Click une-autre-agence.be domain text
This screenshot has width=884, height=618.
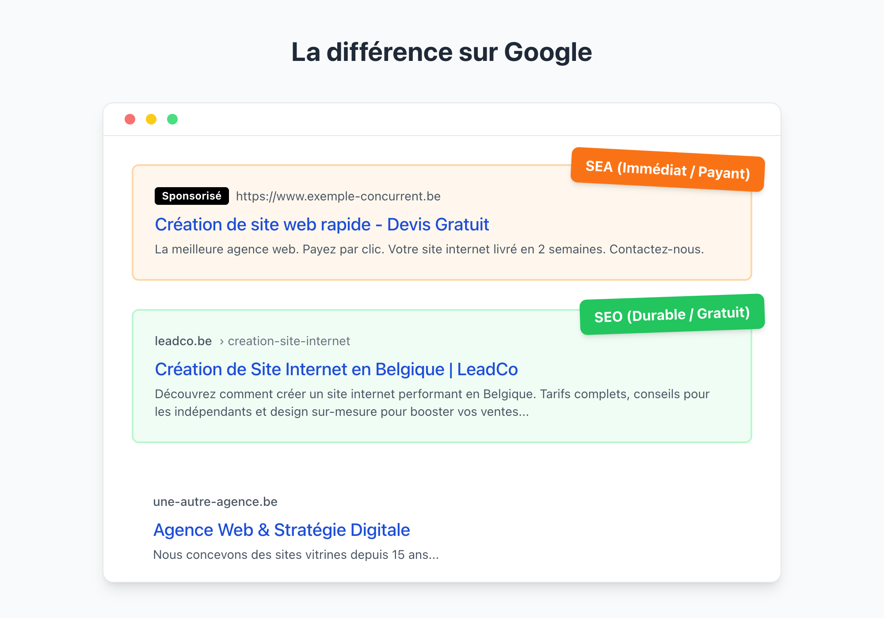click(215, 501)
